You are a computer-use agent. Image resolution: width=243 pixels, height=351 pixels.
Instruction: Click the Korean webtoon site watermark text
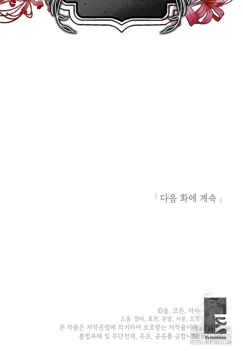click(x=211, y=332)
